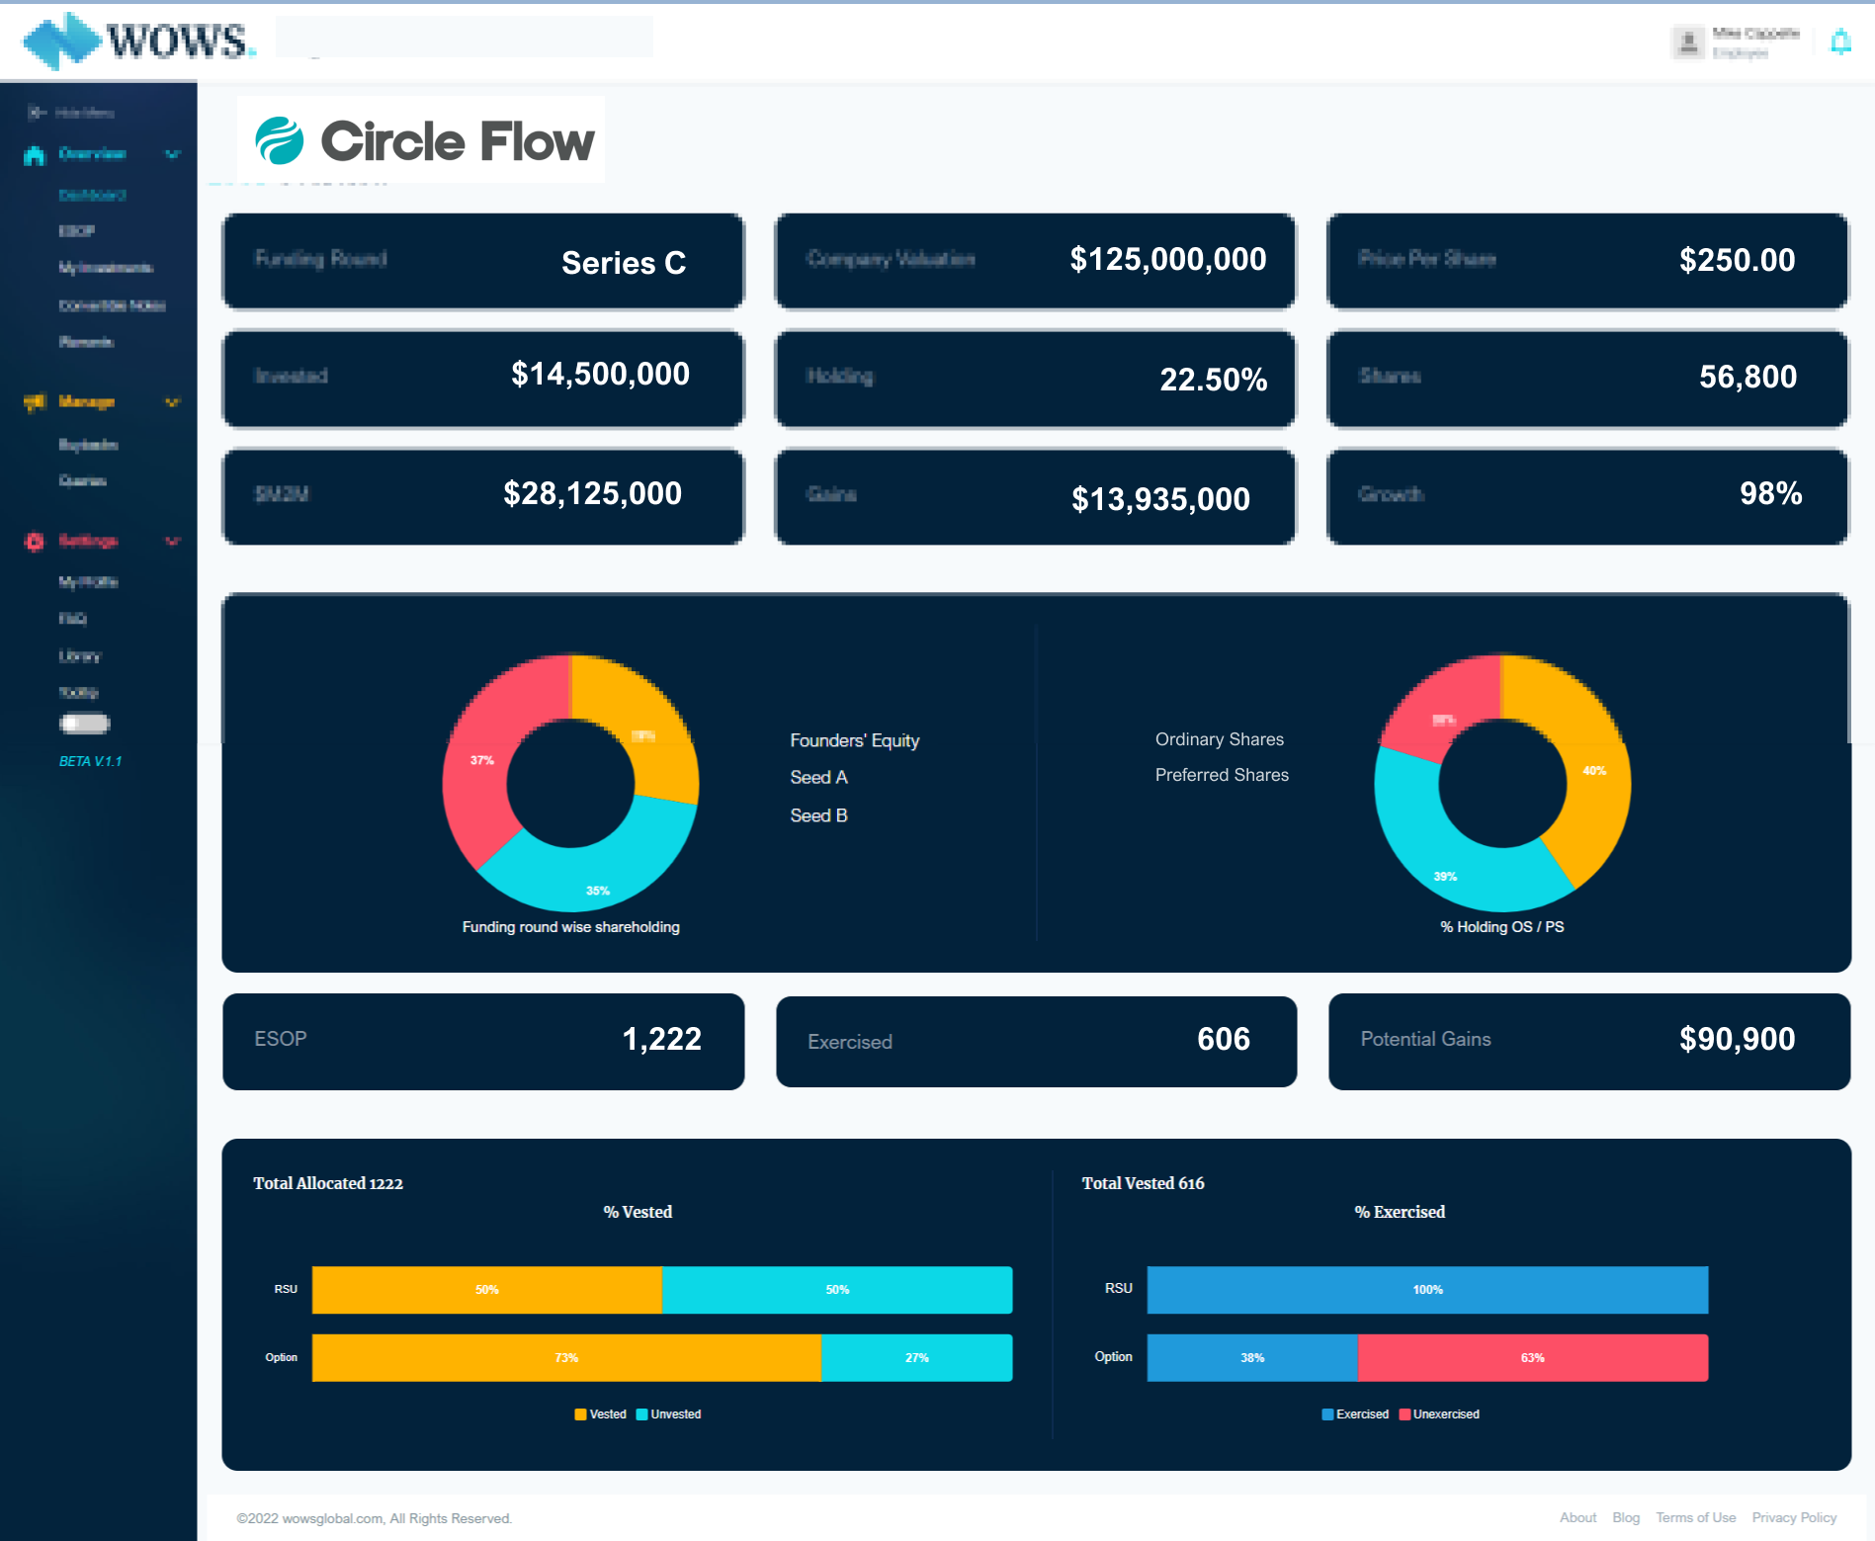Click the user name in the header
The width and height of the screenshot is (1875, 1541).
(1755, 34)
